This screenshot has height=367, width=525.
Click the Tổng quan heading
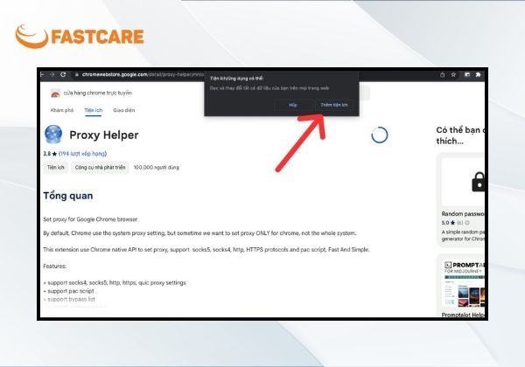click(x=68, y=196)
